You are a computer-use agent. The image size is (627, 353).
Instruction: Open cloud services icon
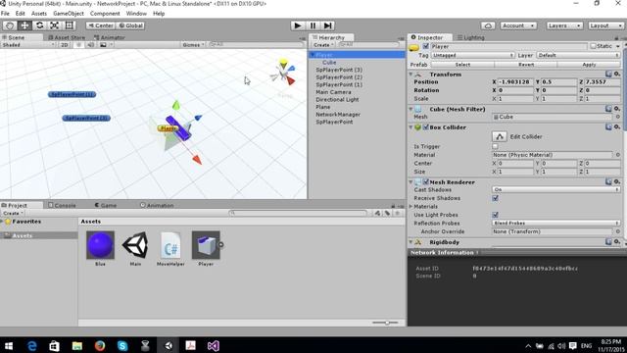coord(488,25)
